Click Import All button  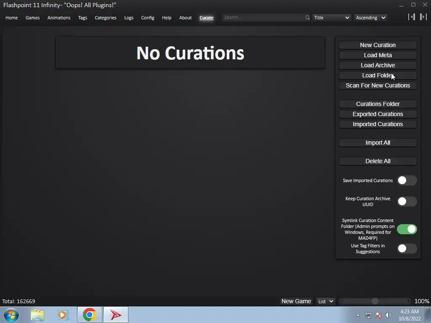(378, 143)
